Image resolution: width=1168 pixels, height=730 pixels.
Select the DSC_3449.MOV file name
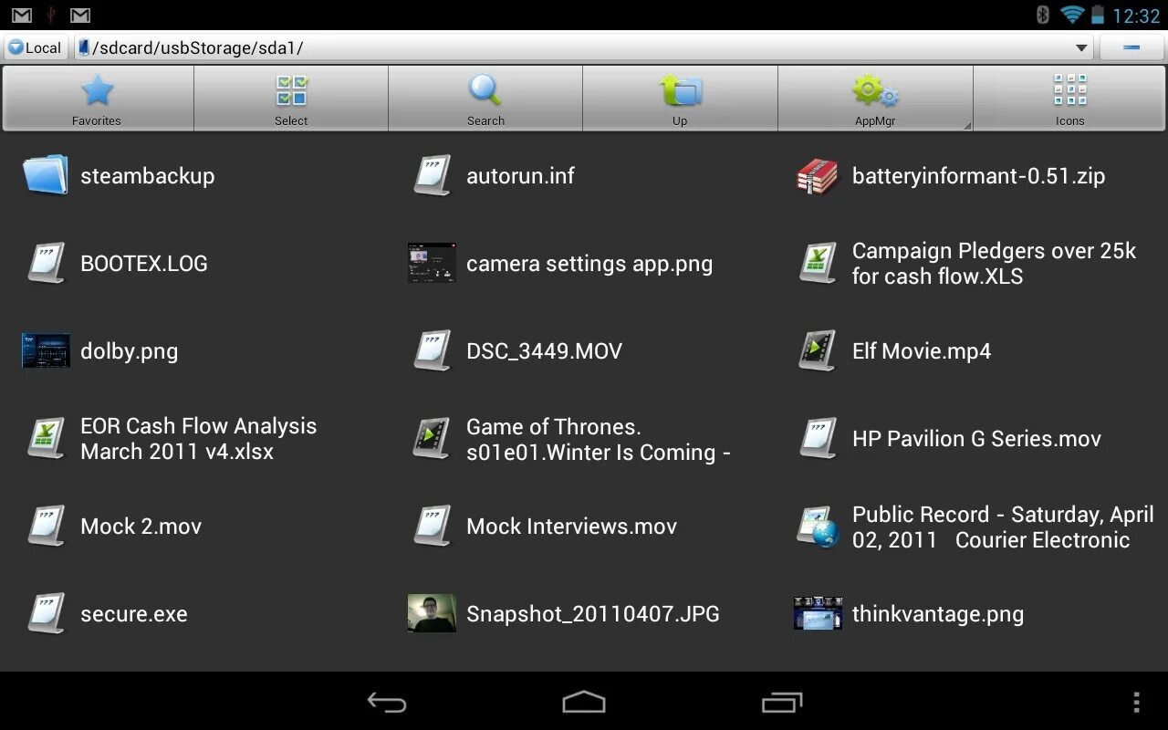pyautogui.click(x=544, y=351)
